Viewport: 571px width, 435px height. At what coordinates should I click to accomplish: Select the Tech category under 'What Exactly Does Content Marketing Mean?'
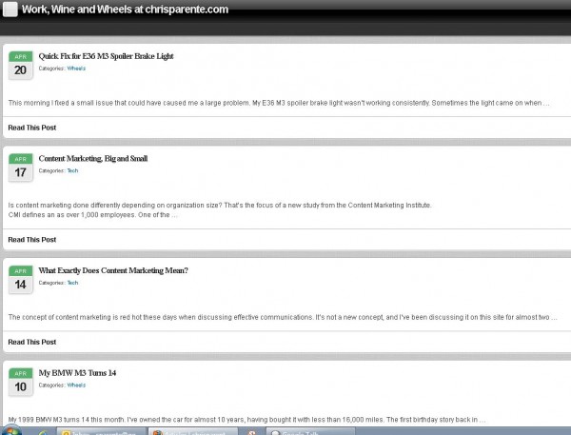(x=72, y=283)
